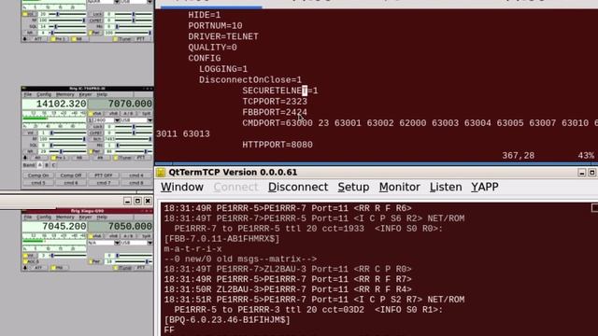Click the PTT OFF command button
The image size is (598, 336).
pyautogui.click(x=104, y=175)
